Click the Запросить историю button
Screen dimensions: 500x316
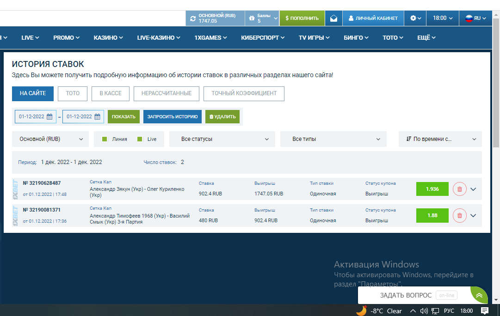coord(172,117)
